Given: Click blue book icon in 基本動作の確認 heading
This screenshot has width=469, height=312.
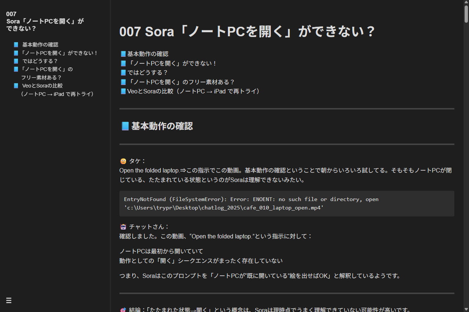Looking at the screenshot, I should click(125, 126).
